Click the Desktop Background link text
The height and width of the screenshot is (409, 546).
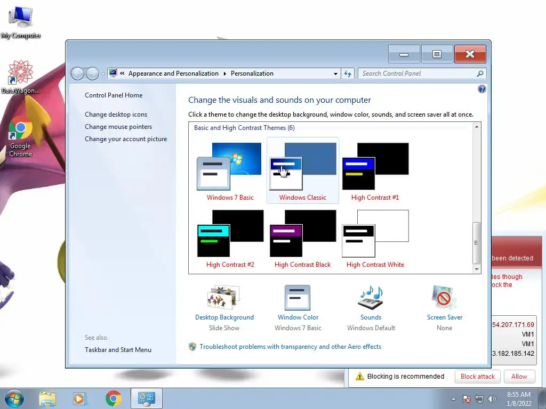pyautogui.click(x=224, y=317)
